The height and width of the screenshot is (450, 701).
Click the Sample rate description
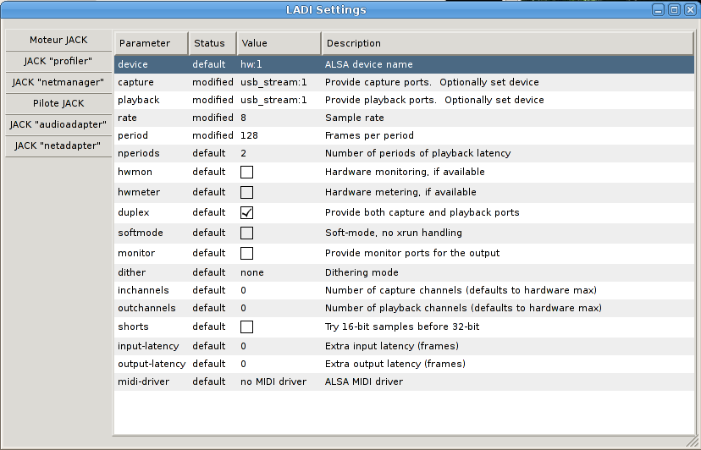(354, 118)
